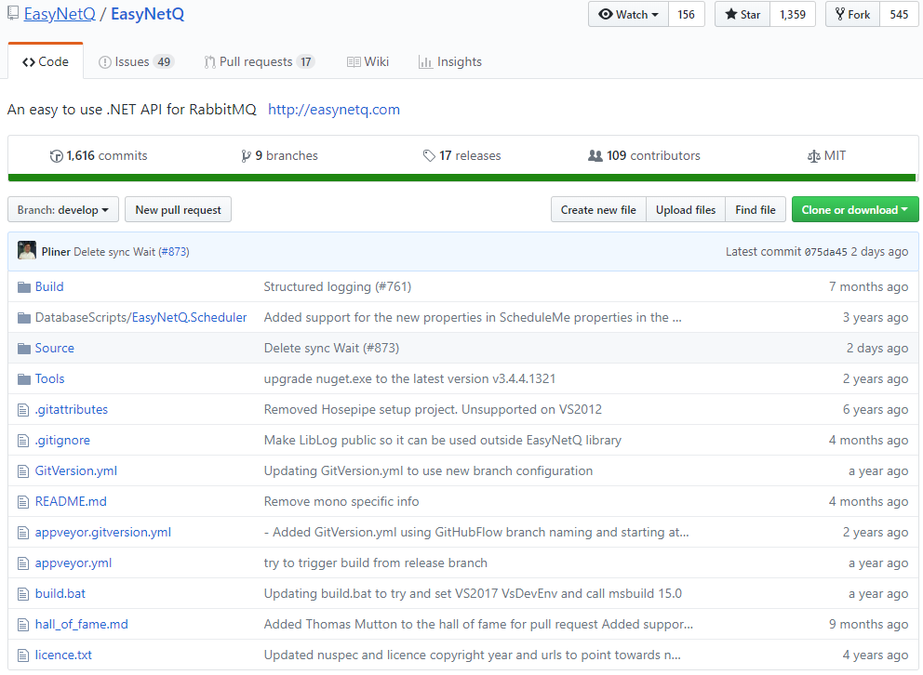Click the DatabaseScripts folder icon
The height and width of the screenshot is (675, 923).
click(24, 318)
